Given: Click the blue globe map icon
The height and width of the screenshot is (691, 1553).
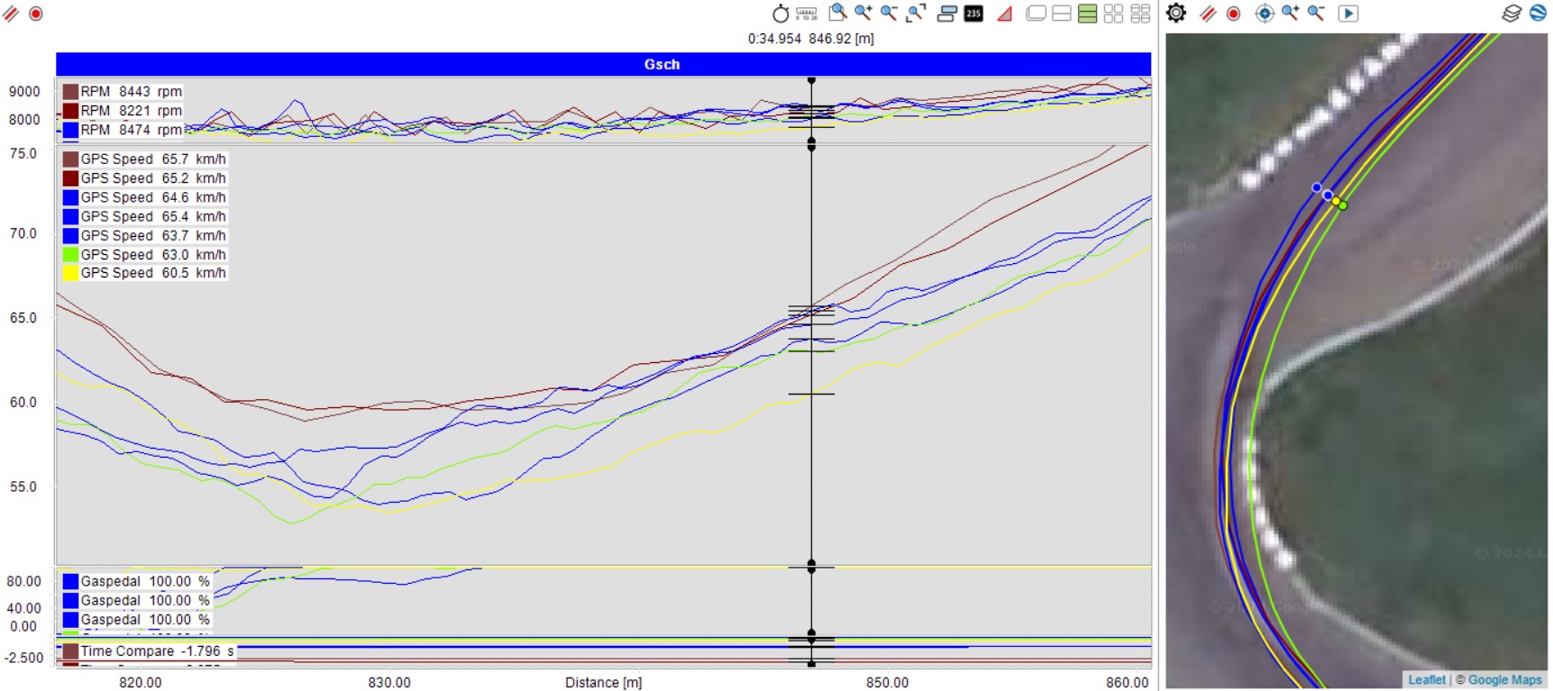Looking at the screenshot, I should tap(1539, 14).
